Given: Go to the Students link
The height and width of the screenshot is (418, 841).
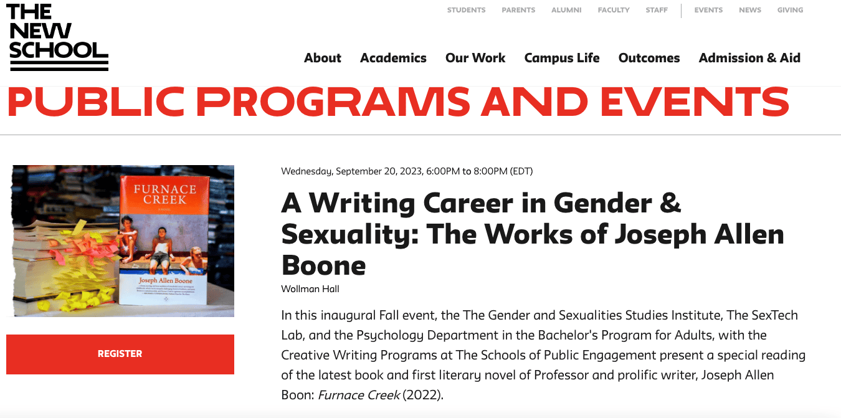Looking at the screenshot, I should point(466,10).
